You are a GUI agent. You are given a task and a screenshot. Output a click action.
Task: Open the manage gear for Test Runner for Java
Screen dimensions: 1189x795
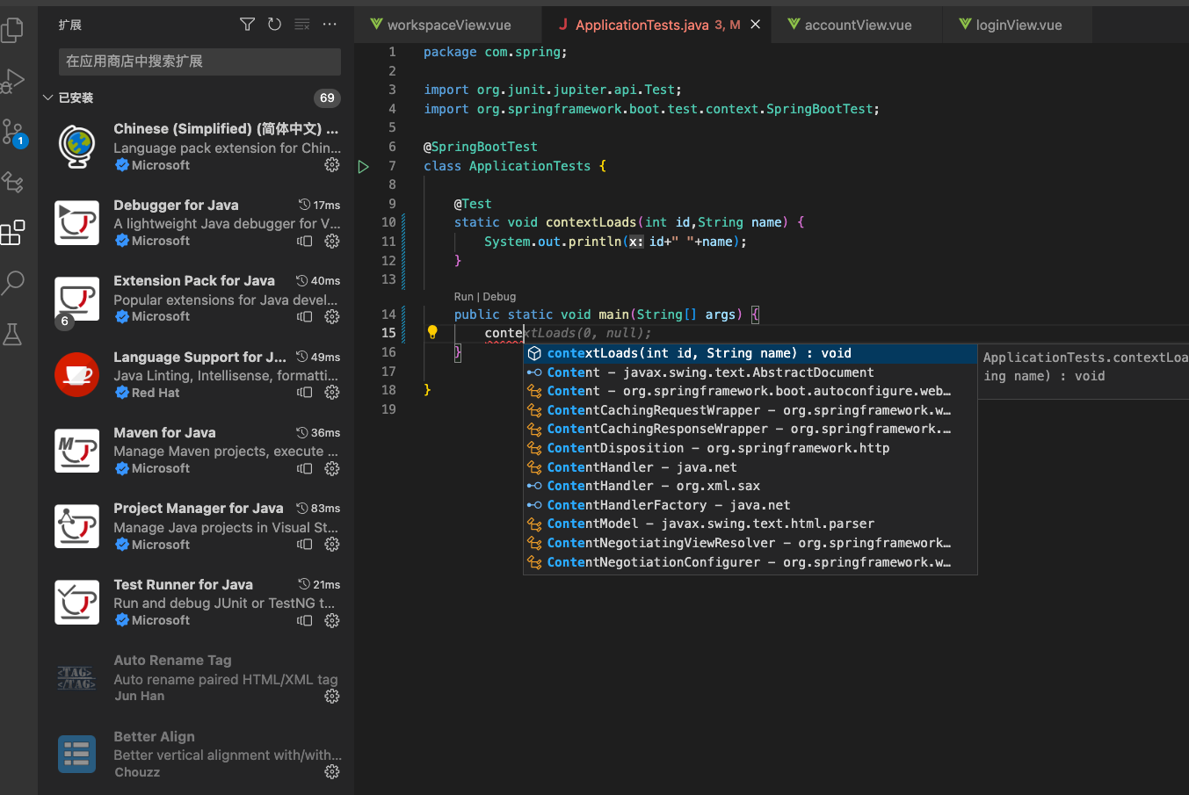(331, 620)
